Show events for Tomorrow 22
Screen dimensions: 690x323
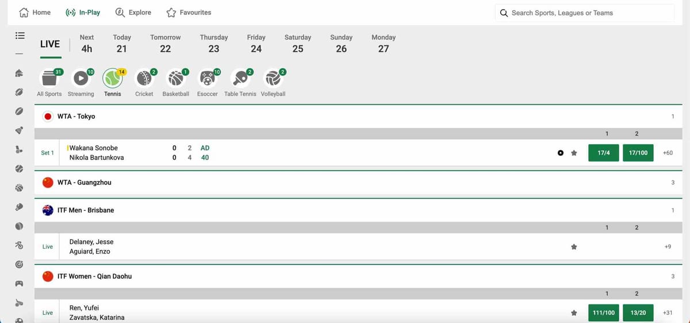click(166, 44)
